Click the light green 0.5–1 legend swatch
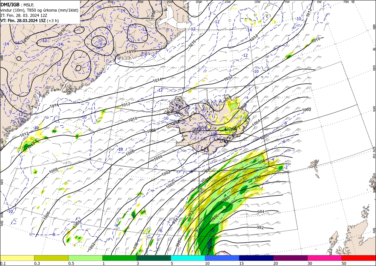376x266 pixels. click(x=85, y=258)
